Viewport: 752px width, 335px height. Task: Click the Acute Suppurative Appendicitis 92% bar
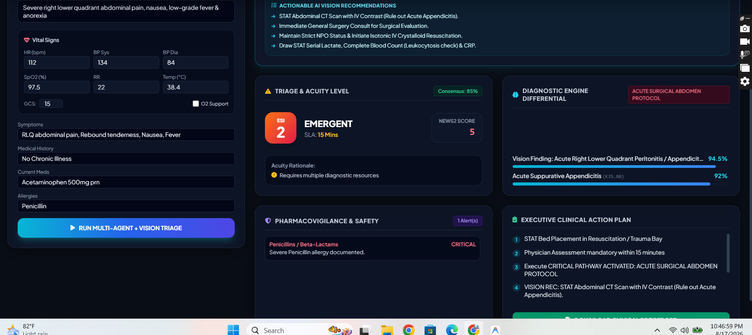(620, 184)
